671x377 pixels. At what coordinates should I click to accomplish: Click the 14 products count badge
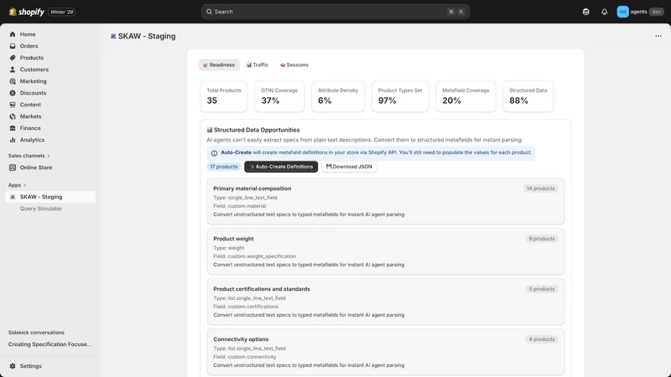click(540, 188)
